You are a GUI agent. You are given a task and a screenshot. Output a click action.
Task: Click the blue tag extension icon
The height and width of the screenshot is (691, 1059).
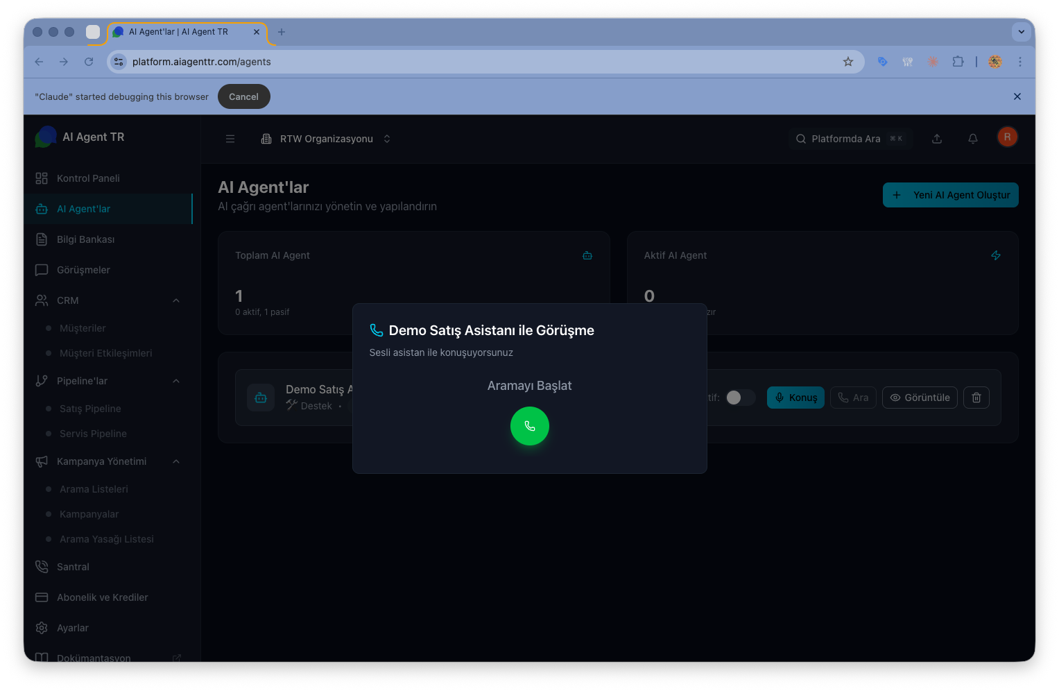(x=882, y=62)
